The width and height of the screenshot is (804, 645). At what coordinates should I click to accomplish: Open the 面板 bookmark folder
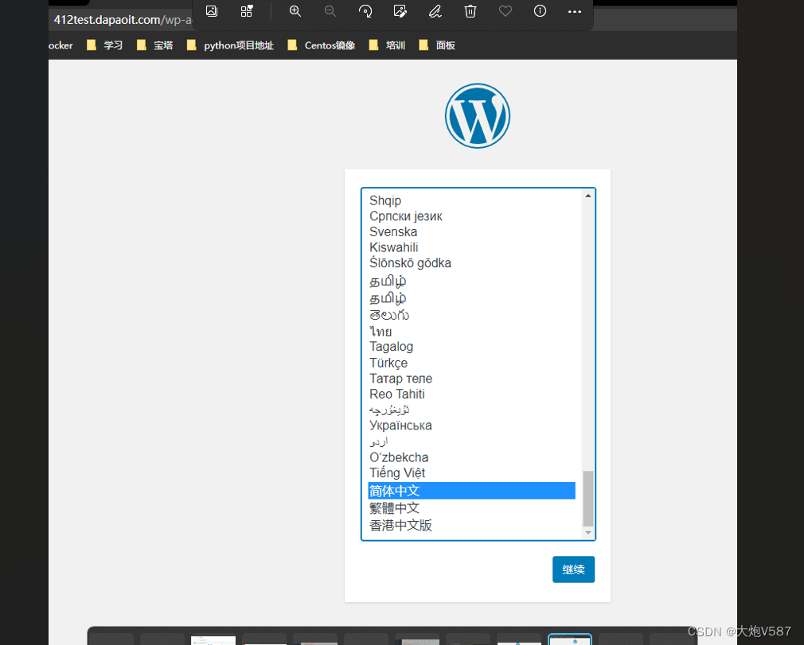point(437,45)
